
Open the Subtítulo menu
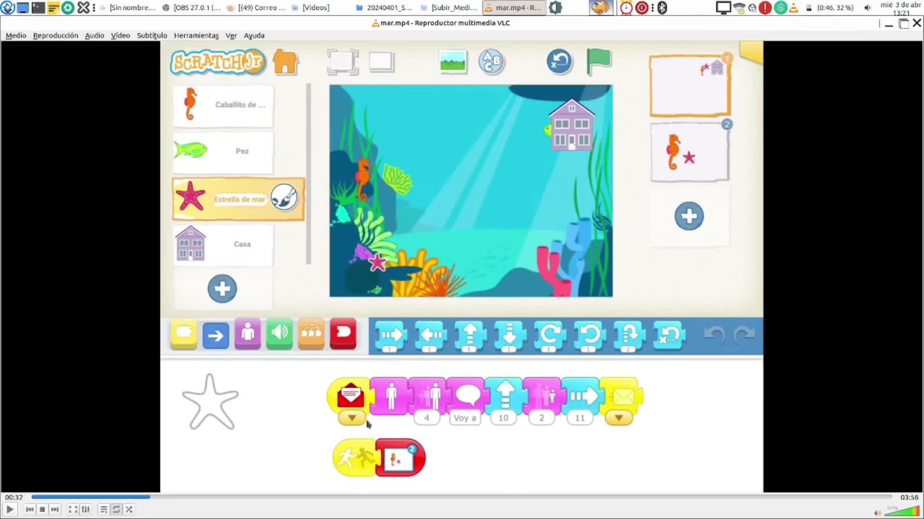pyautogui.click(x=152, y=36)
